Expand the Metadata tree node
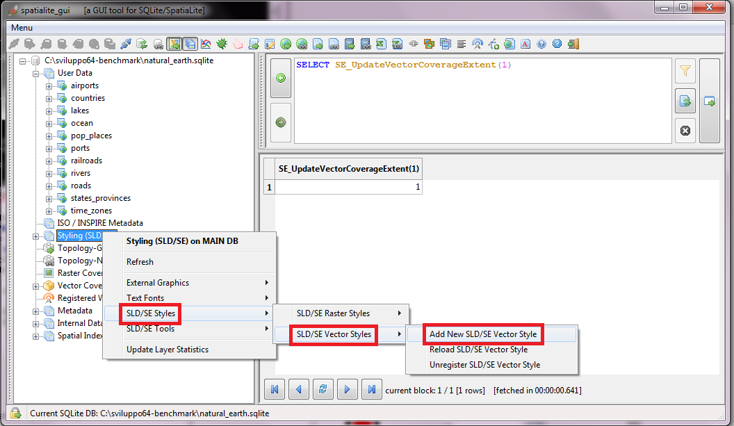Image resolution: width=734 pixels, height=426 pixels. [x=35, y=311]
